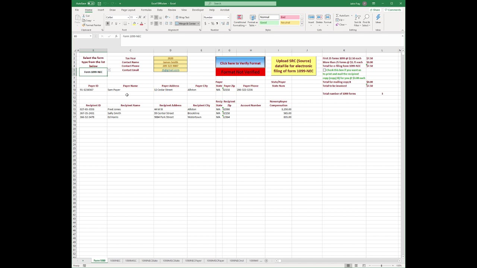Open the font name dropdown
Screen dimensions: 477x268
point(127,17)
